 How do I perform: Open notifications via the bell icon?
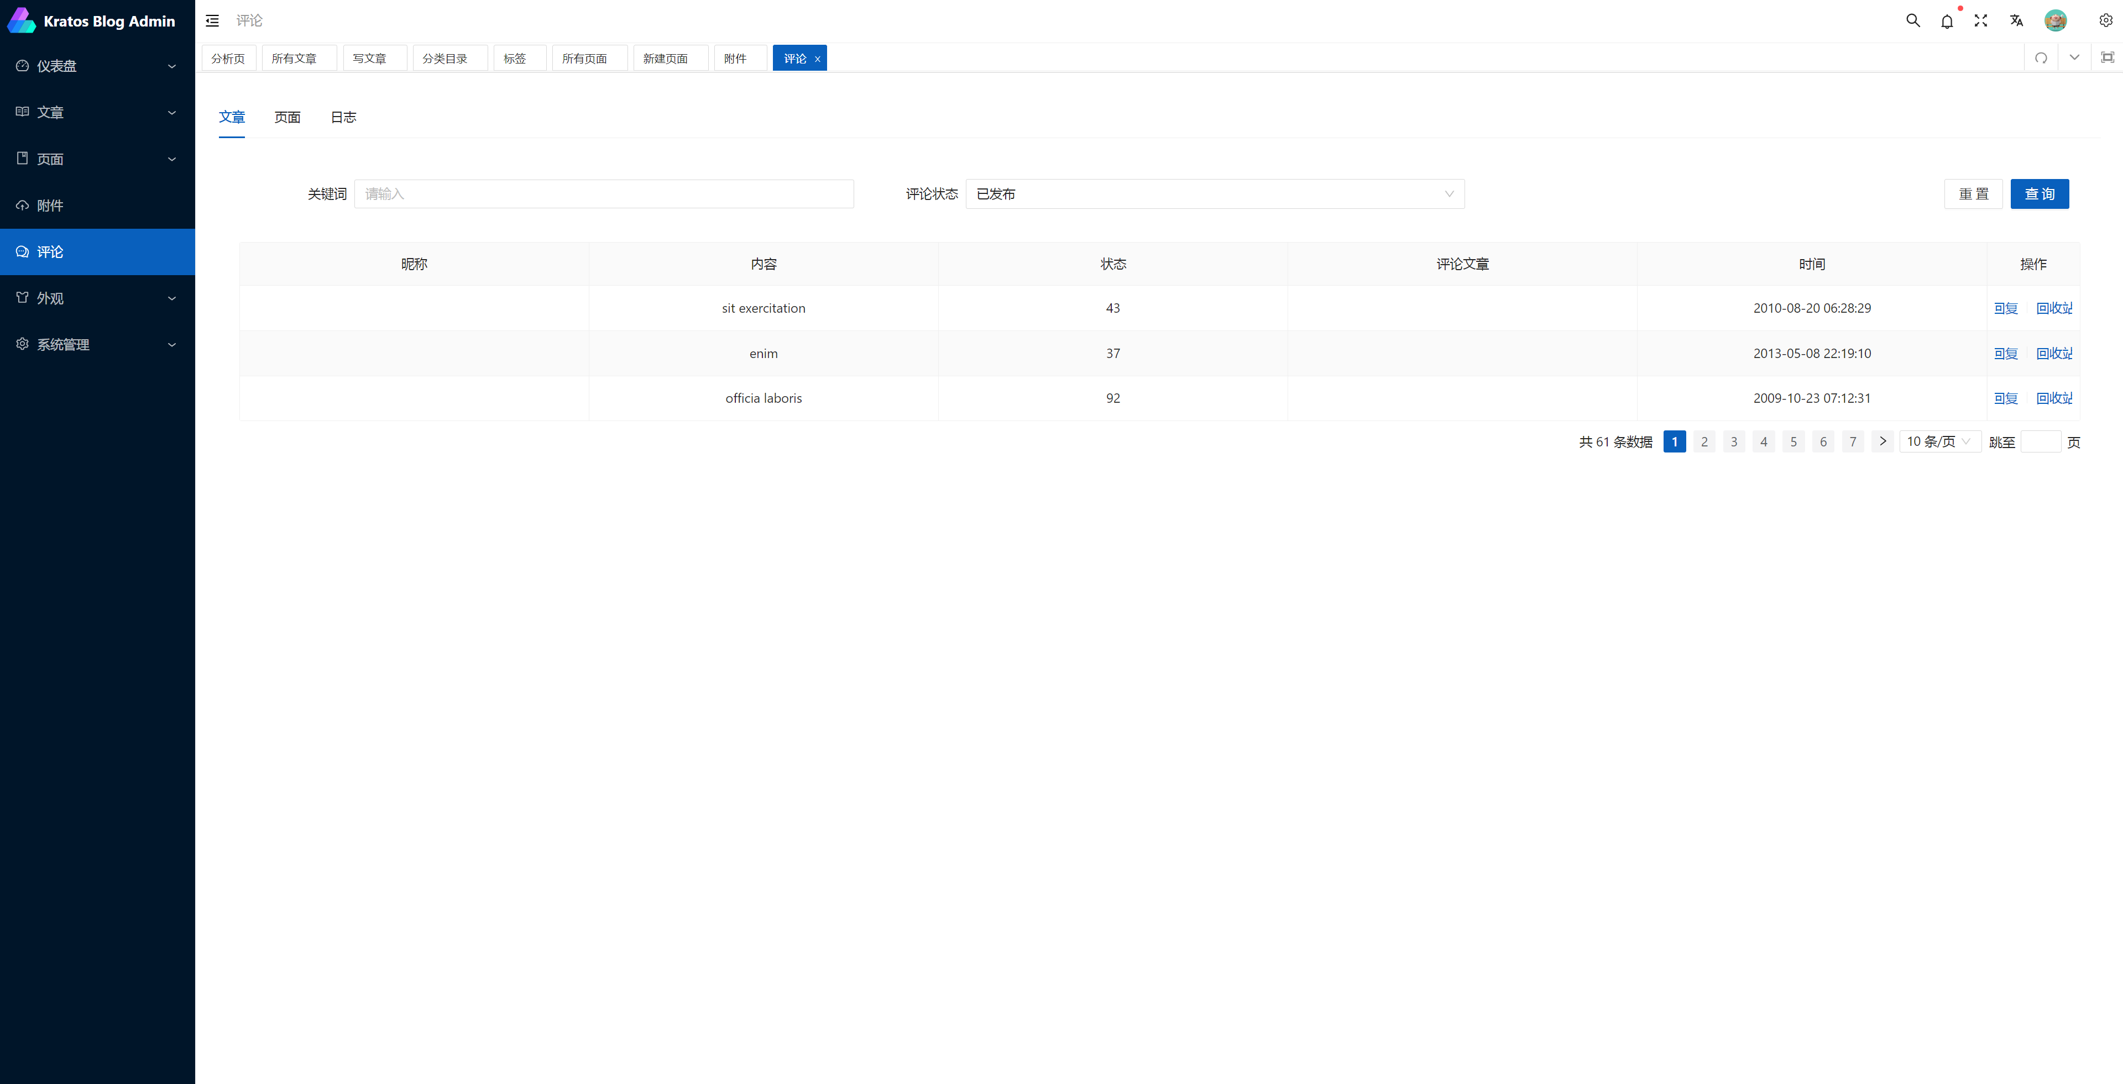pos(1947,22)
